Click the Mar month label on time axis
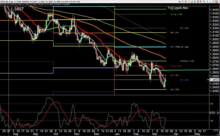Viewport: 220px width, 136px height. [155, 134]
